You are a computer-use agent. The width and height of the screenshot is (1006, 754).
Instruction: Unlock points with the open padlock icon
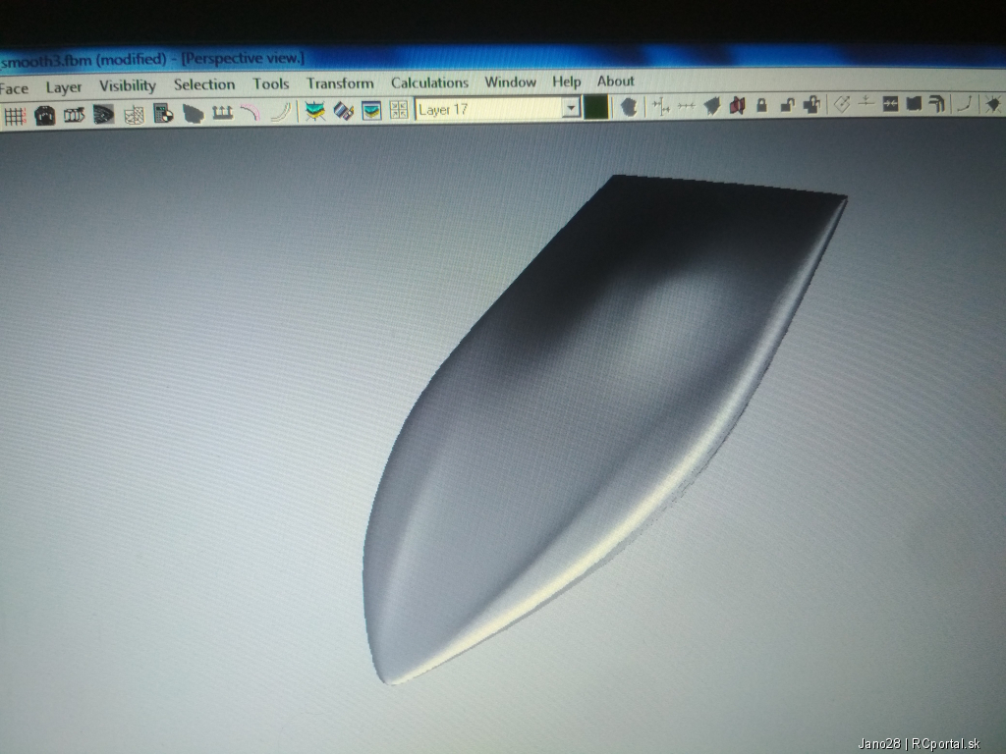pyautogui.click(x=787, y=104)
